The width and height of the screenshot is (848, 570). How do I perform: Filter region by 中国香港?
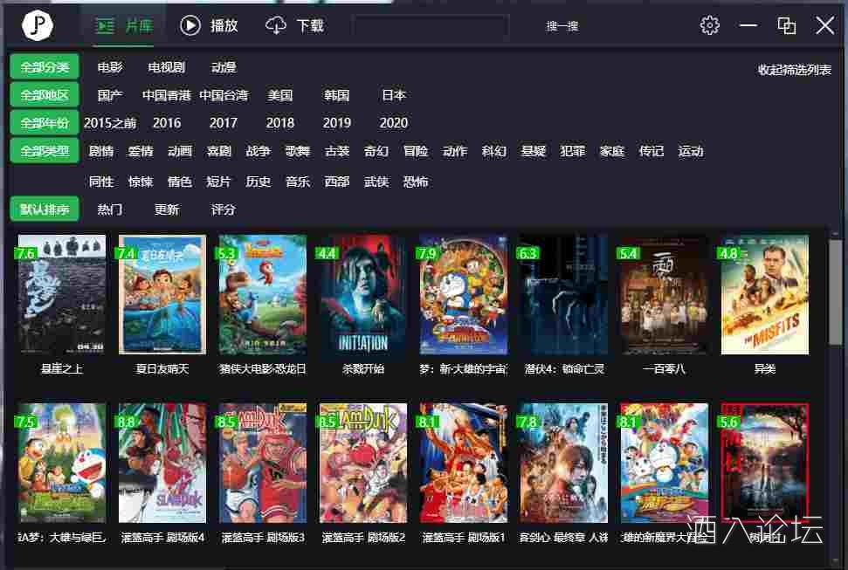click(167, 95)
